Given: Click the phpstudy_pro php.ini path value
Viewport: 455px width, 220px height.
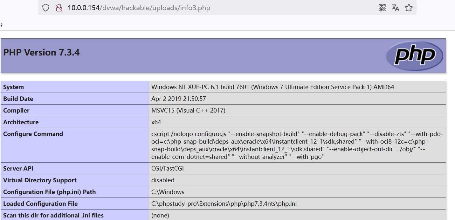Looking at the screenshot, I should [x=224, y=204].
